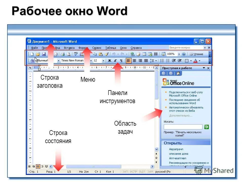
Task: Expand the Undo history dropdown arrow
Action: [x=118, y=54]
